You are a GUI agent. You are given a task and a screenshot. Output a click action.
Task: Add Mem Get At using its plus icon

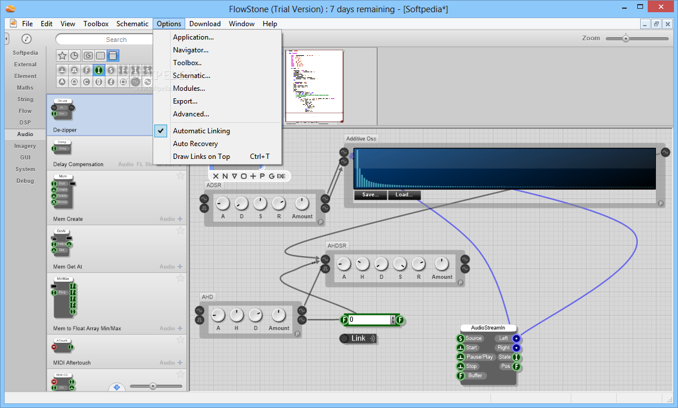pyautogui.click(x=180, y=267)
